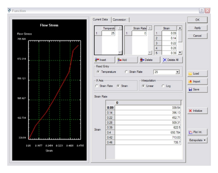Open the Extrapolate dropdown menu
This screenshot has width=218, height=173.
click(x=198, y=140)
